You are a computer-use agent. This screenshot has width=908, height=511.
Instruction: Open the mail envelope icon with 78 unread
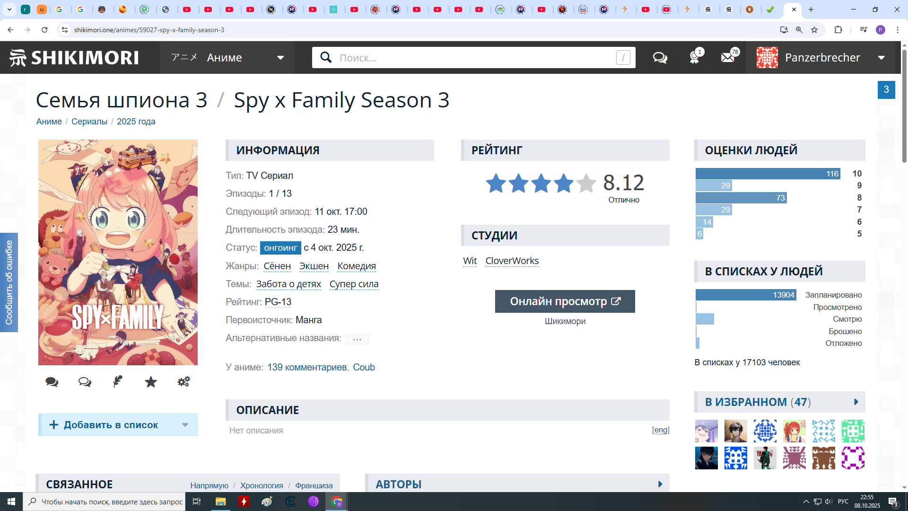[728, 58]
